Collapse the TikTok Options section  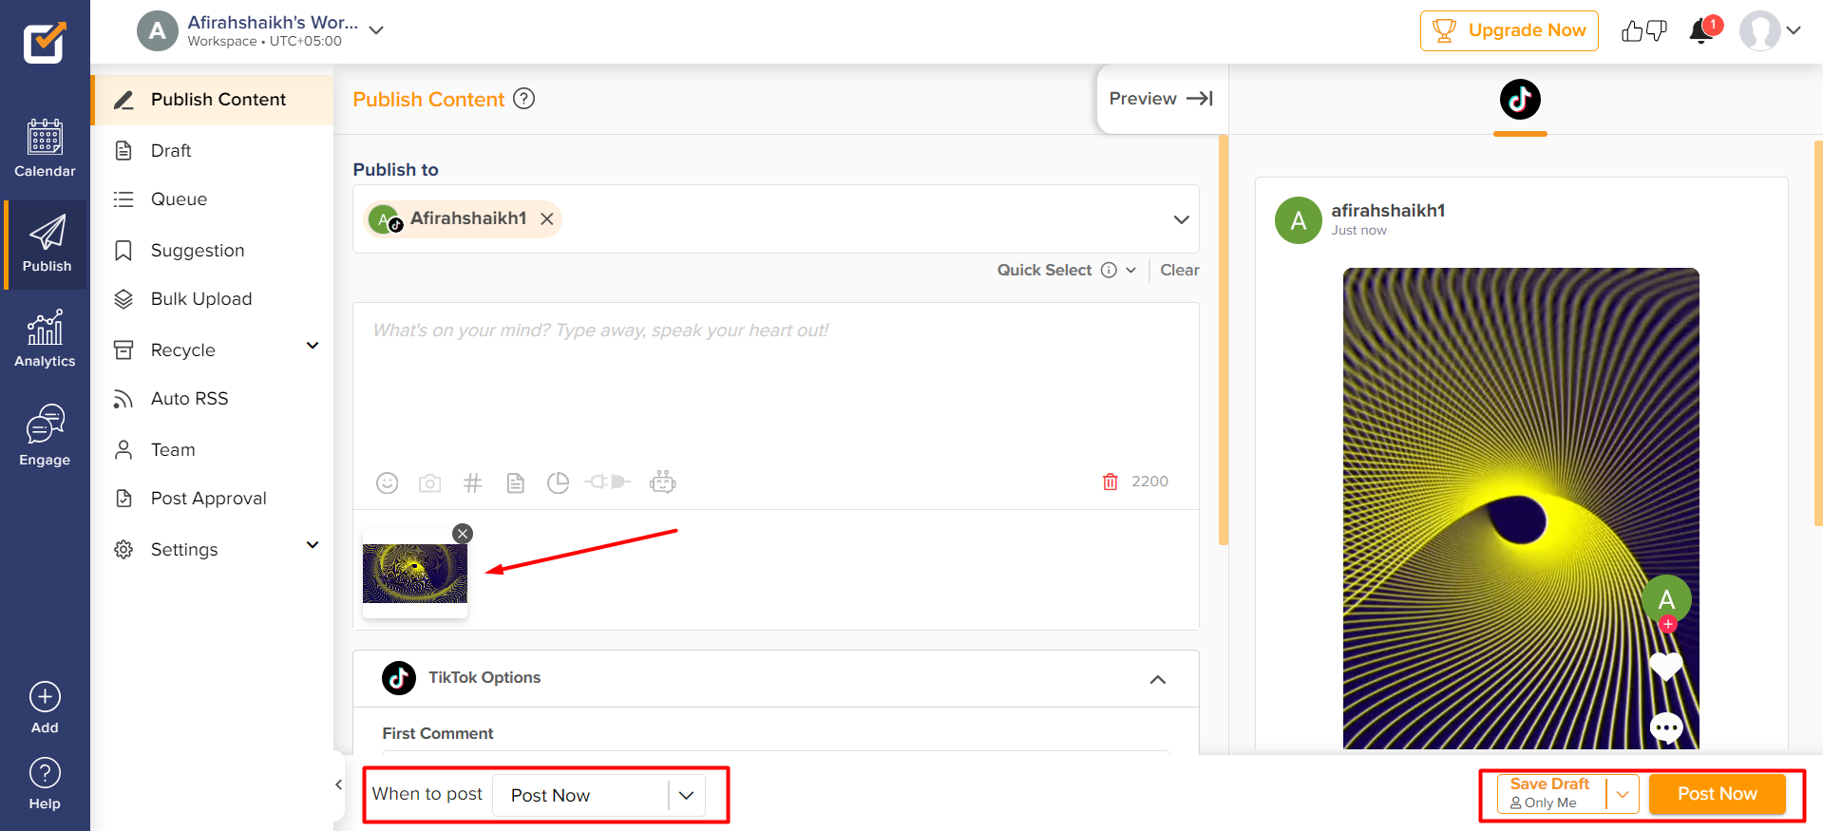click(x=1157, y=679)
